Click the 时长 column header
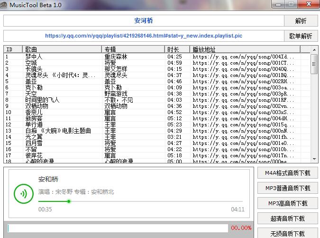This screenshot has height=238, width=320. point(177,49)
